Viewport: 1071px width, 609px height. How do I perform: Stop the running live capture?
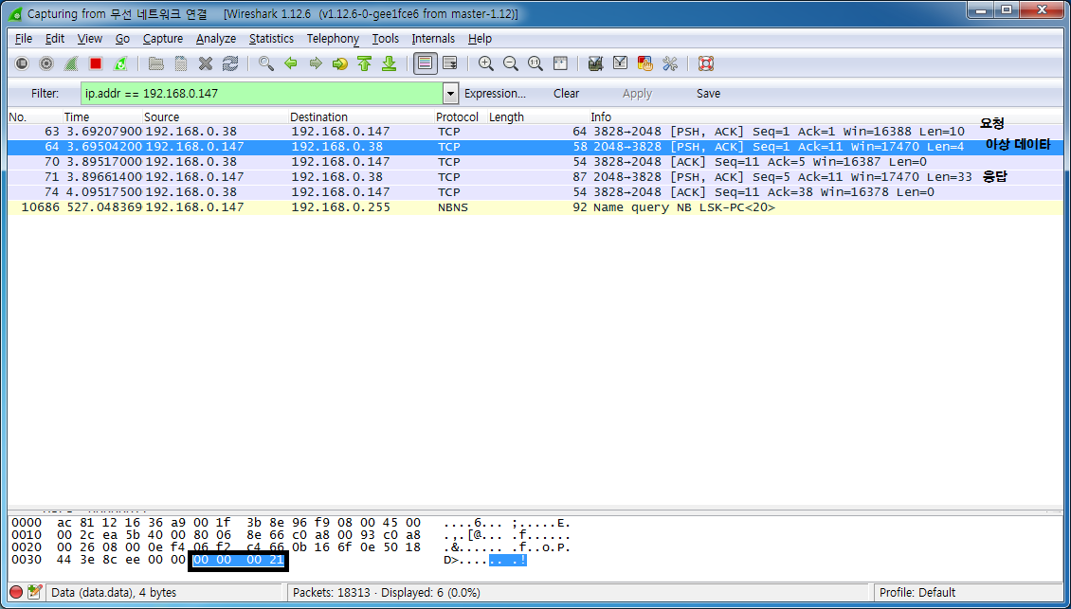point(96,63)
